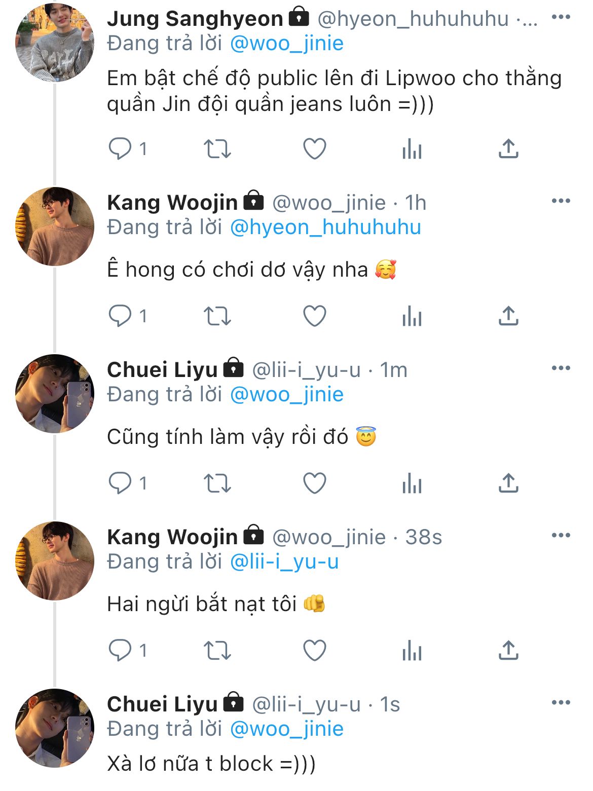Like Kang Woojin's 1h tweet
The width and height of the screenshot is (593, 791).
(314, 316)
